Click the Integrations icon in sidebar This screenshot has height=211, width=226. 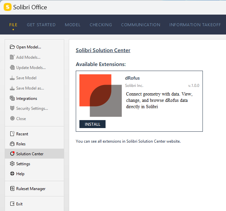[12, 99]
